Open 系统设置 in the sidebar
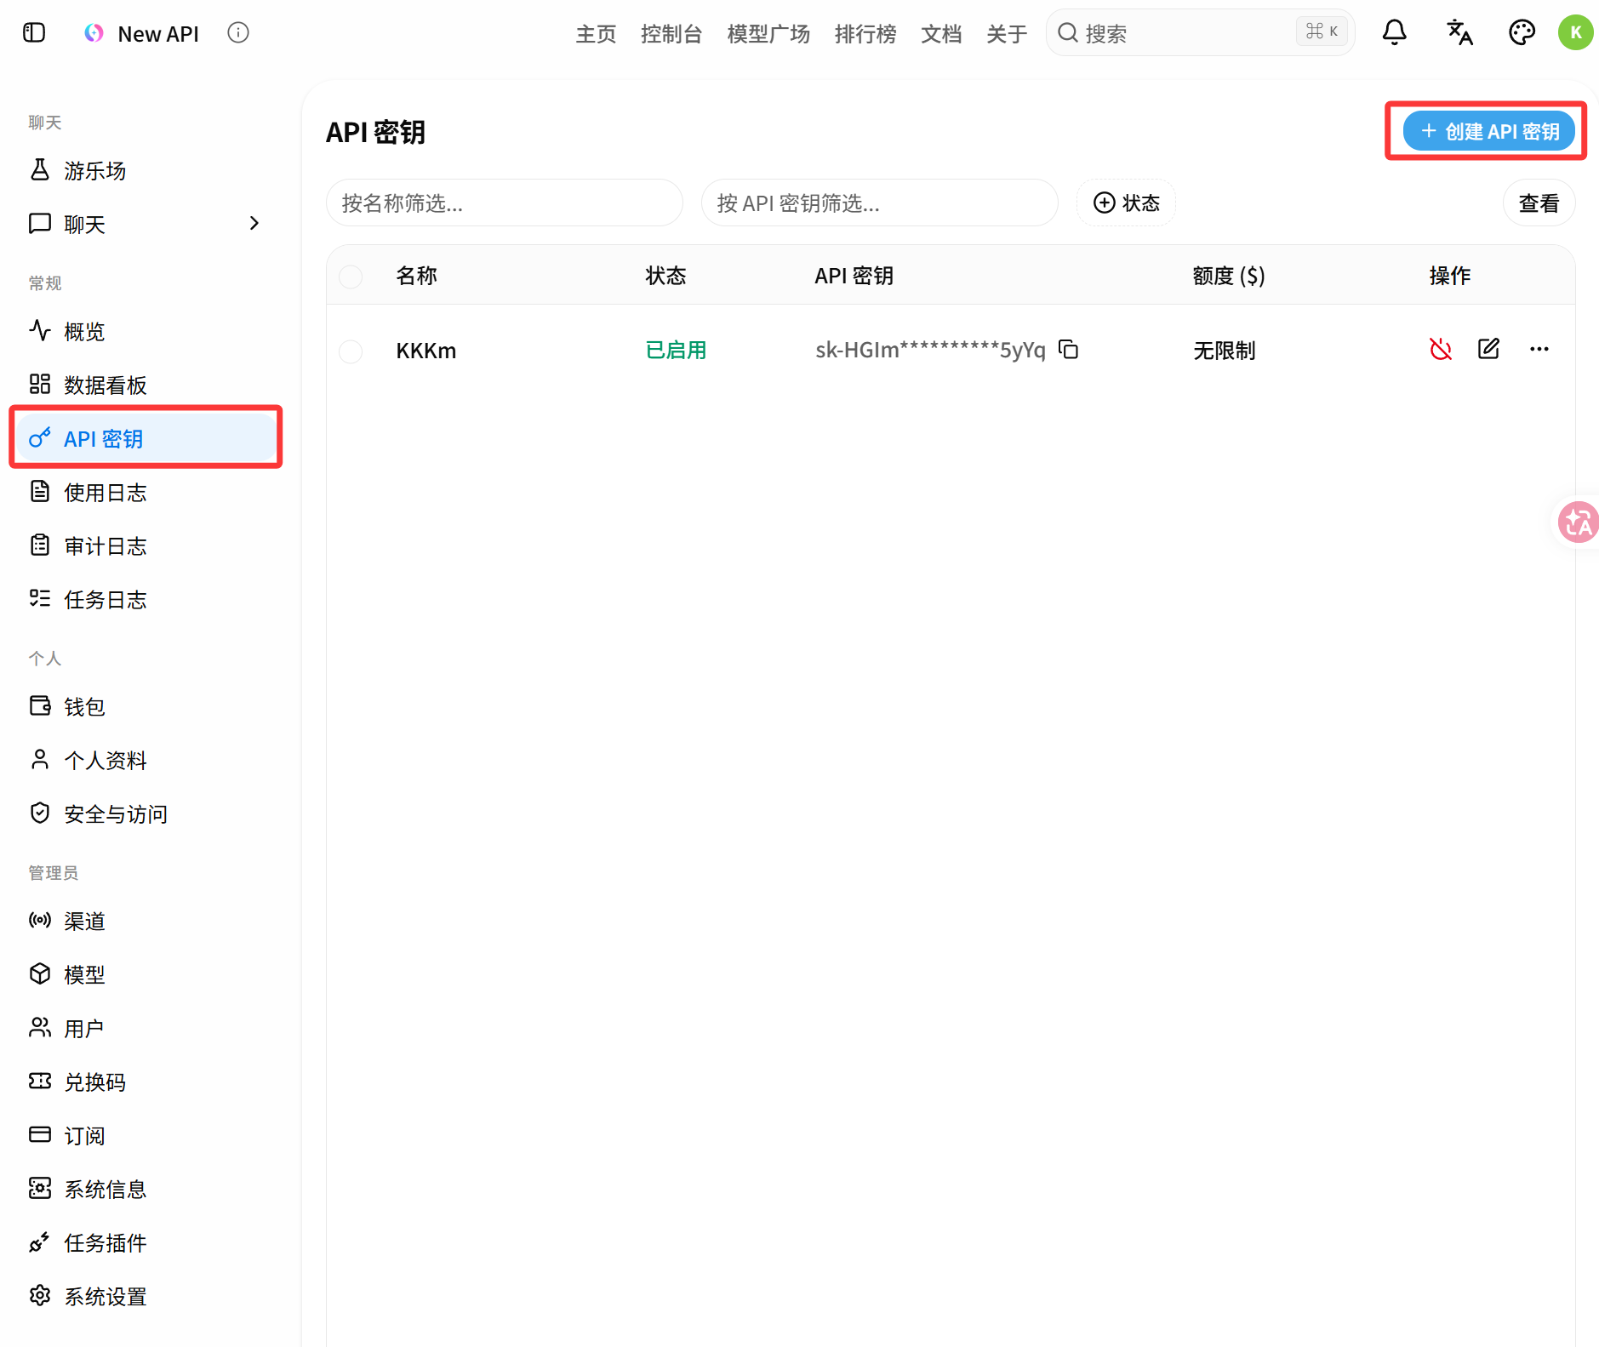Viewport: 1599px width, 1347px height. tap(146, 1296)
